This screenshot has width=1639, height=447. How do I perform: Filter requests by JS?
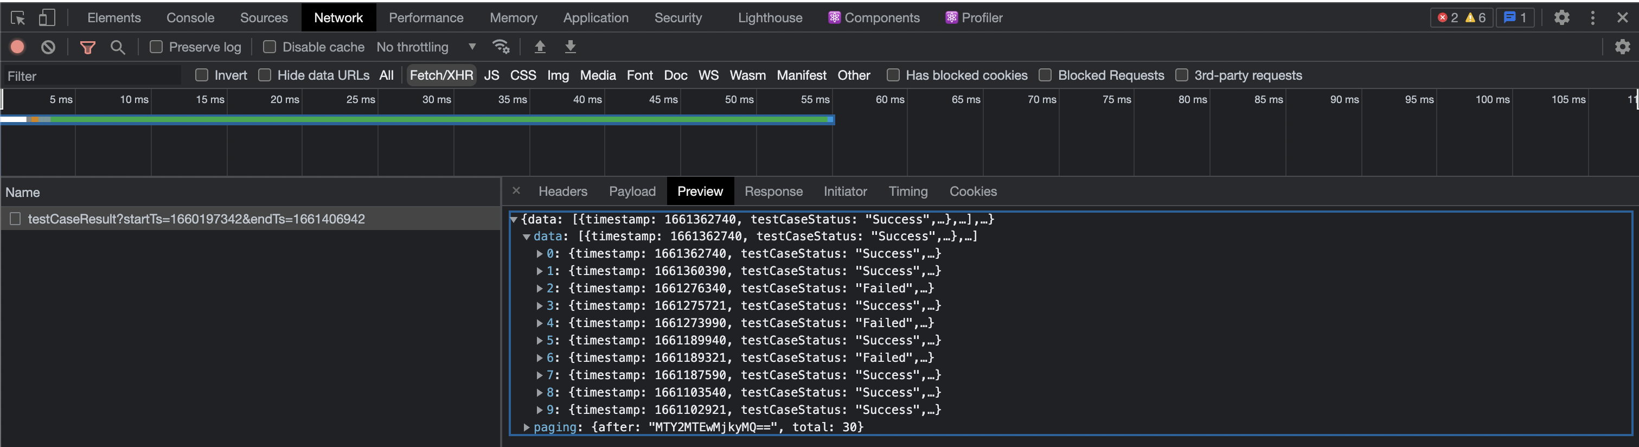pyautogui.click(x=491, y=75)
